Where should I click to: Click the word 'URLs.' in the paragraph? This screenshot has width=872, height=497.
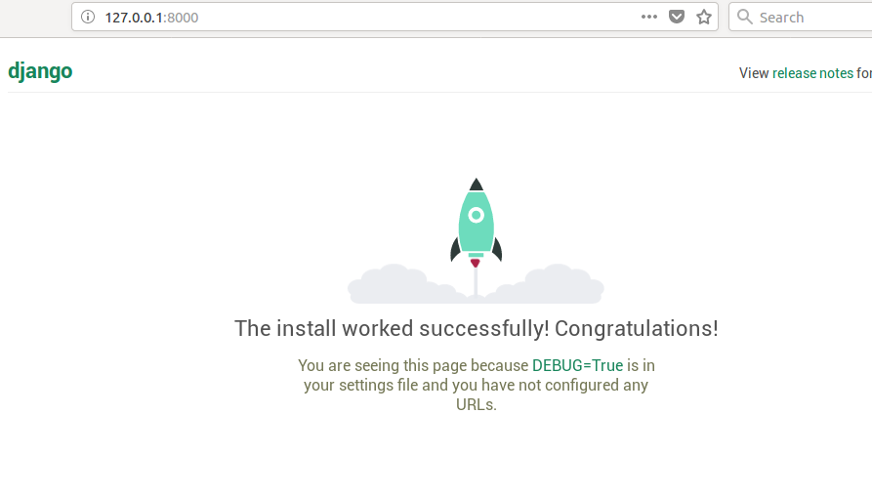click(477, 404)
